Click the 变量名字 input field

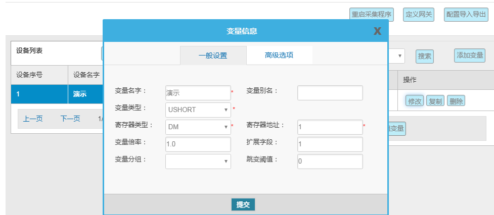[198, 93]
